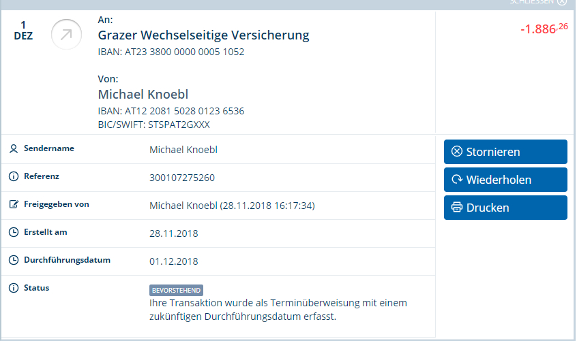Click the BIC/SWIFT code STSPAT2GXXX
Viewport: 577px width, 341px height.
pyautogui.click(x=179, y=125)
